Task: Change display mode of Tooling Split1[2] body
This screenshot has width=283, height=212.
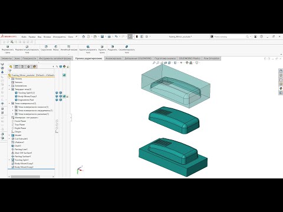Action: [x=61, y=93]
